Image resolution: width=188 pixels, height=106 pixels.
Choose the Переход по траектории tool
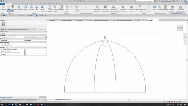tap(43, 9)
